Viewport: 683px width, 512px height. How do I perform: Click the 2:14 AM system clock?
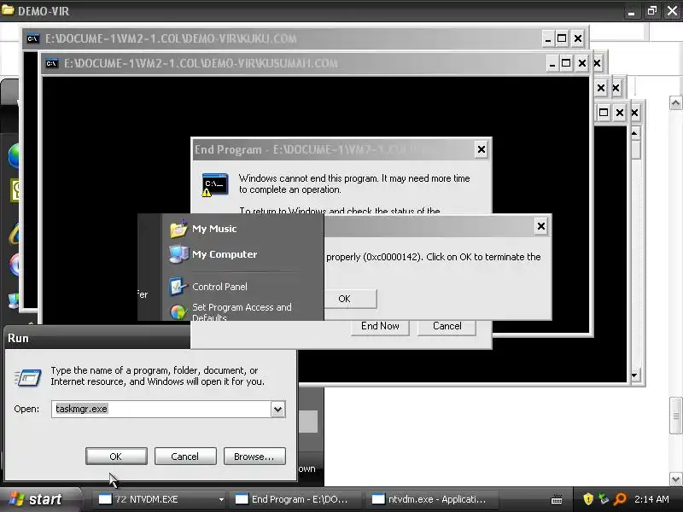click(x=651, y=499)
